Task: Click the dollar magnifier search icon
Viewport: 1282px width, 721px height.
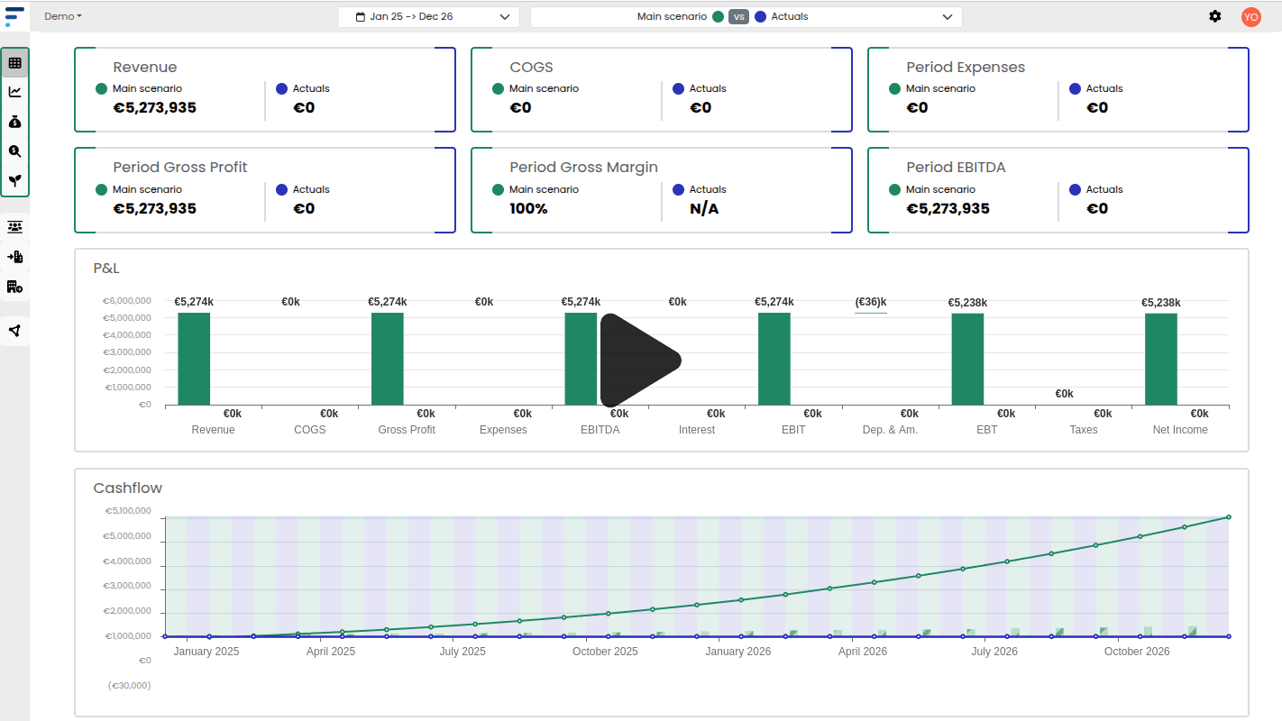Action: 14,151
